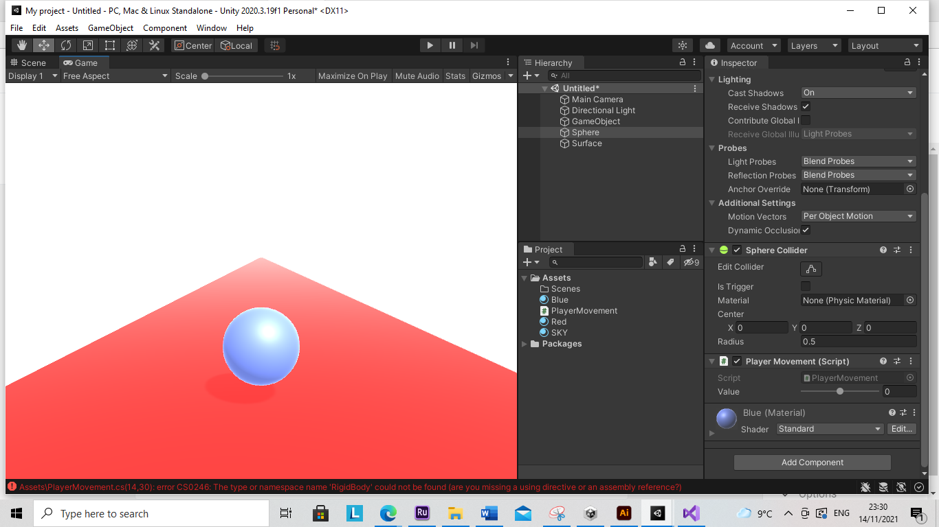This screenshot has width=939, height=527.
Task: Disable Player Movement script component
Action: (x=737, y=361)
